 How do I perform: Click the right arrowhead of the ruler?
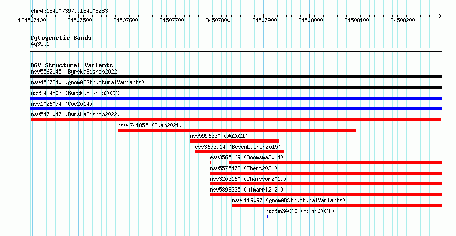[x=440, y=16]
